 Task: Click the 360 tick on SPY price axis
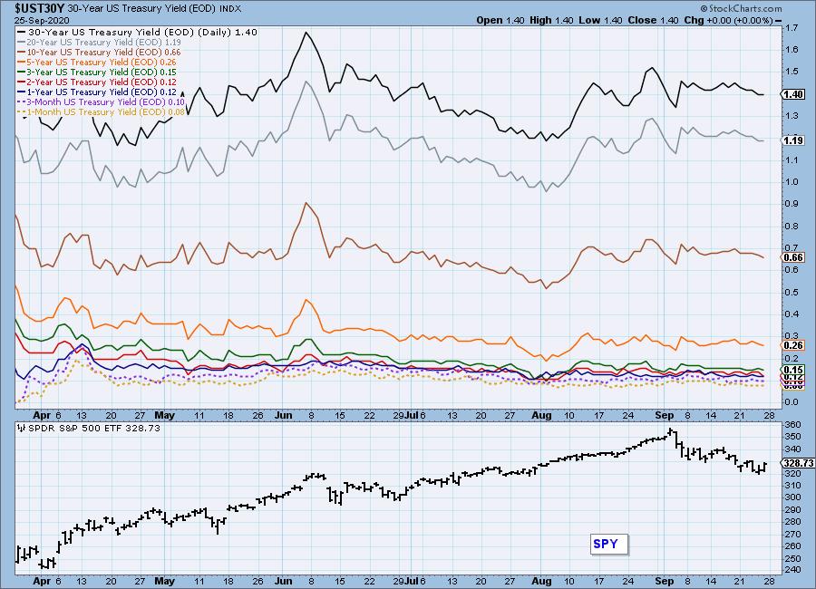pos(793,425)
